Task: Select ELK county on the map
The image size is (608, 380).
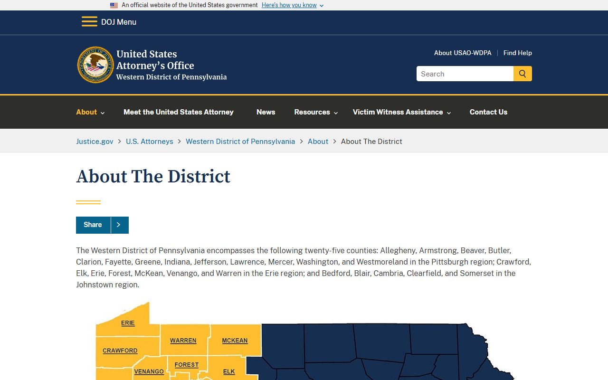Action: coord(229,371)
